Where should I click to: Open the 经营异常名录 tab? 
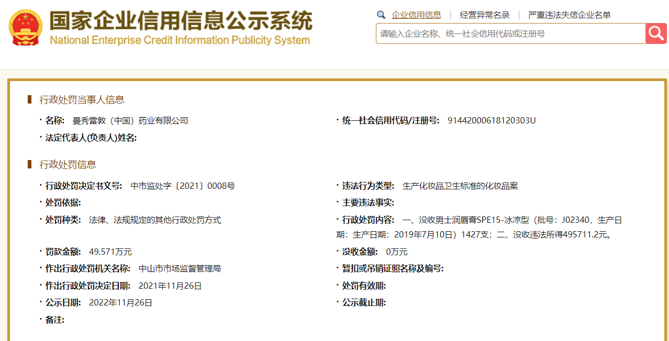click(x=485, y=15)
